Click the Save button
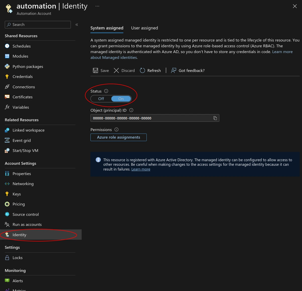Screen dimensions: 302x291 click(101, 70)
